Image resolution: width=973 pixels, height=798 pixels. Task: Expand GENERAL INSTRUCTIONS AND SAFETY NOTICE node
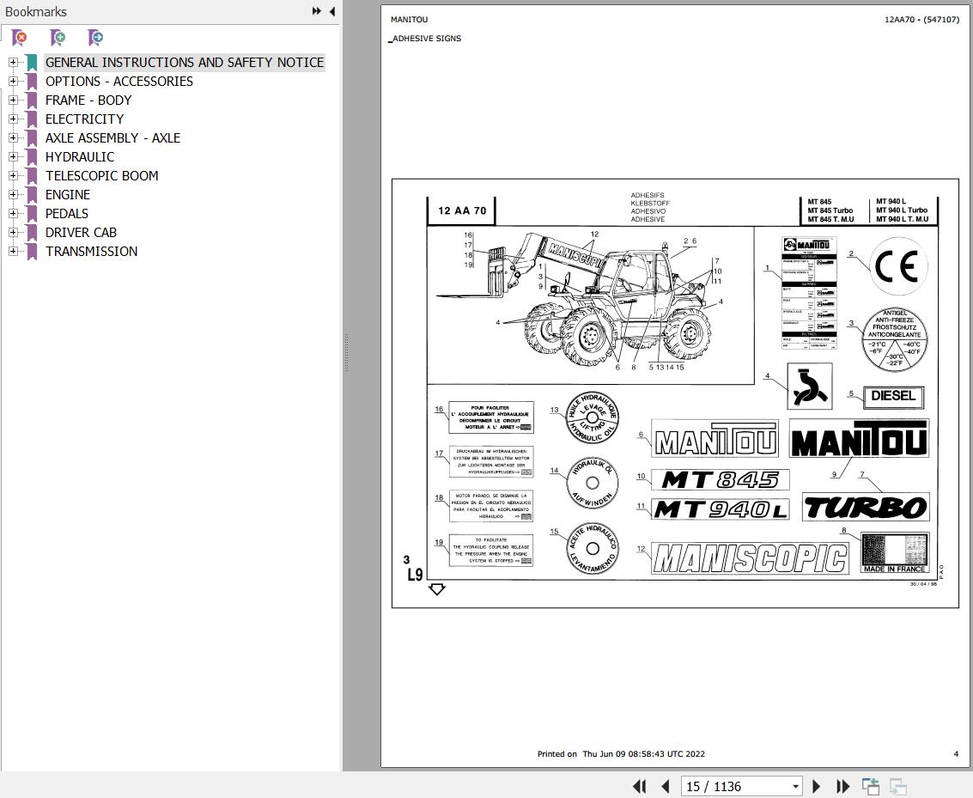[12, 62]
